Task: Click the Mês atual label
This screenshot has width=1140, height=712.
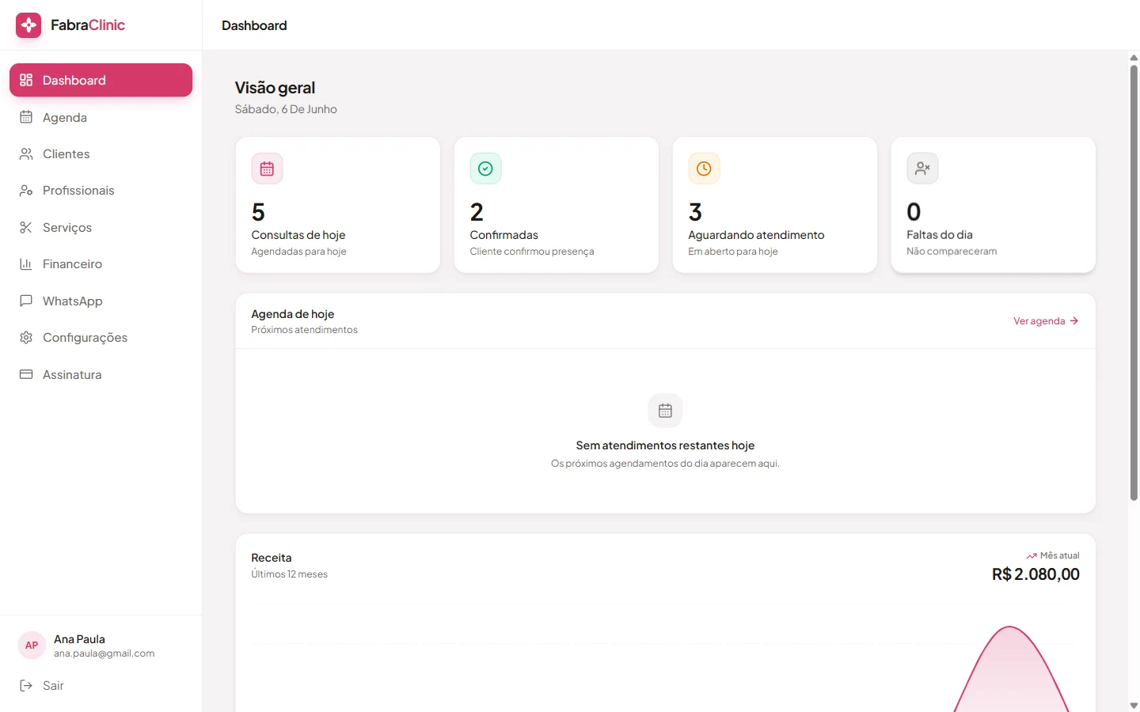Action: [x=1060, y=555]
